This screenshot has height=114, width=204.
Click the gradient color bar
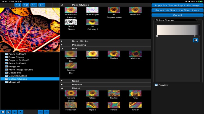click(178, 30)
